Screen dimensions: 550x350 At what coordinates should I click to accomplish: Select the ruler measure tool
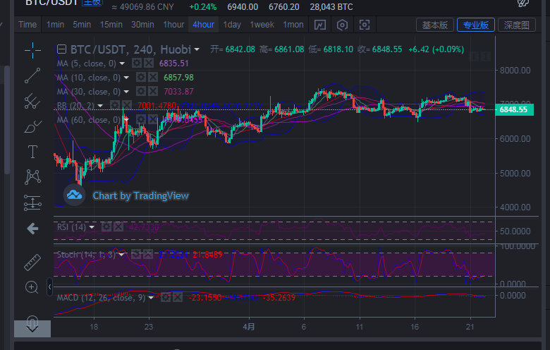click(32, 262)
